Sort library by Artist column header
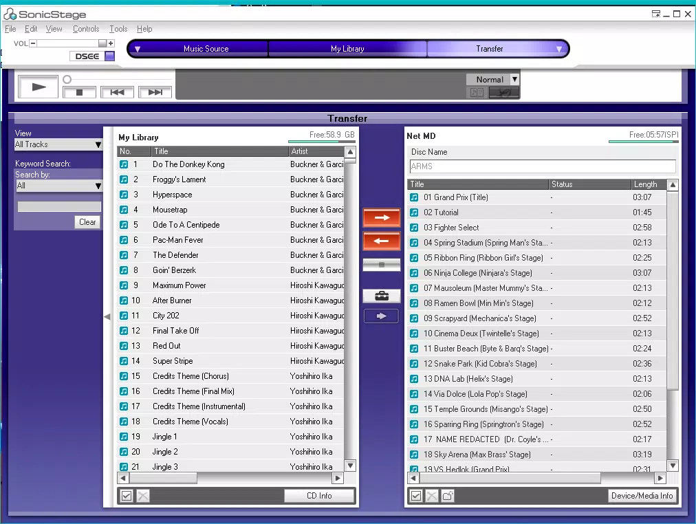This screenshot has height=524, width=696. click(x=316, y=151)
